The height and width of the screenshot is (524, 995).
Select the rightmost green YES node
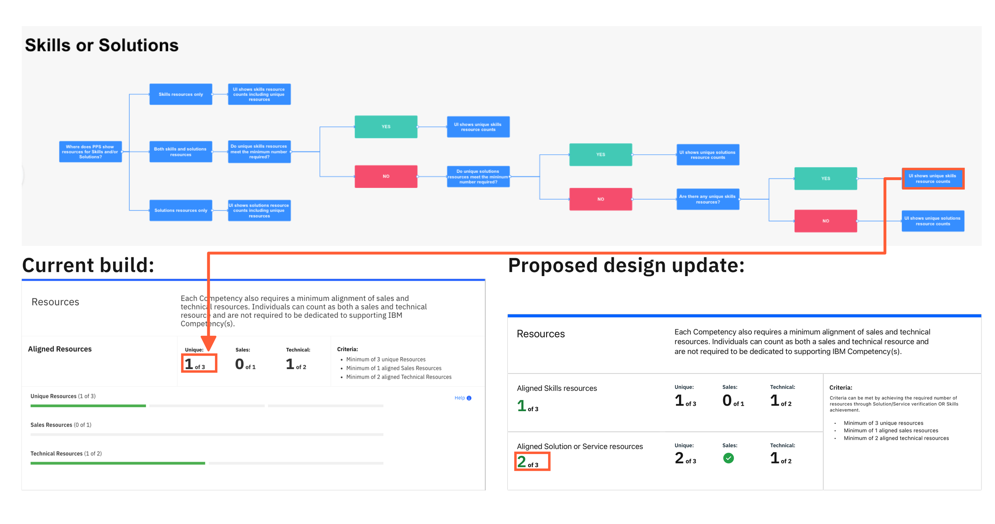coord(825,179)
